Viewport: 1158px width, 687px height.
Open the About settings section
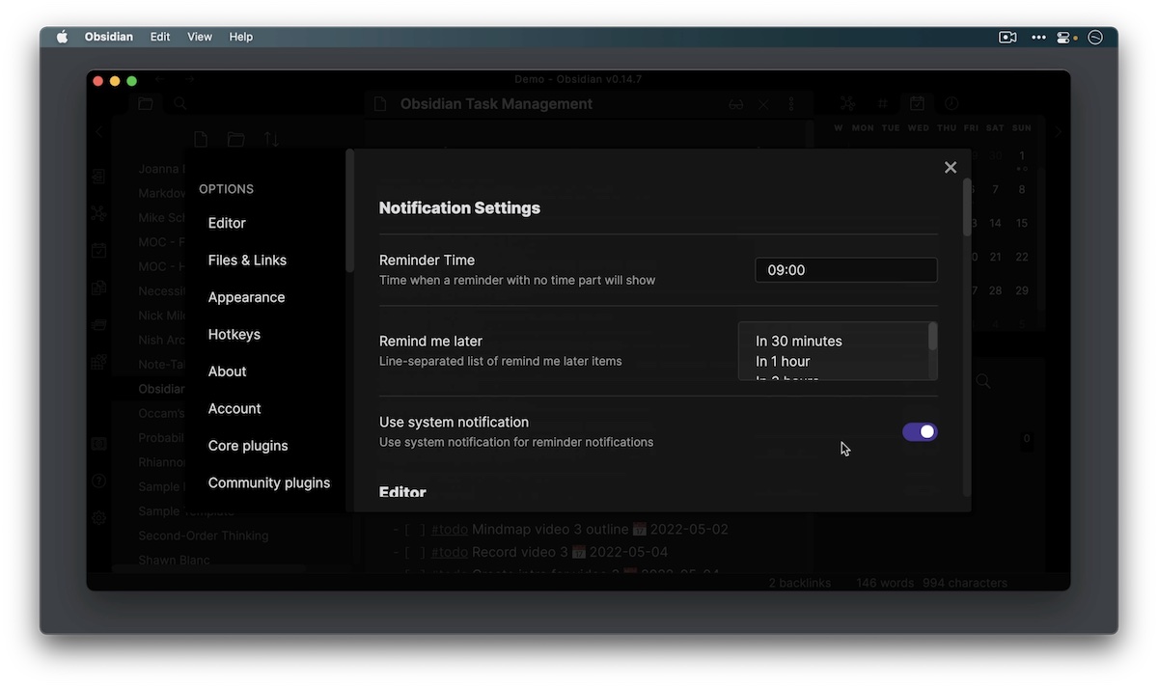pyautogui.click(x=227, y=371)
